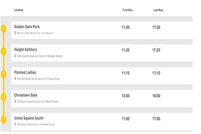The height and width of the screenshot is (134, 201).
Task: Click the yellow stop 2 marker
Action: 4,74
